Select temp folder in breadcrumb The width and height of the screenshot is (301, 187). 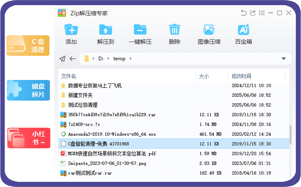tap(119, 58)
